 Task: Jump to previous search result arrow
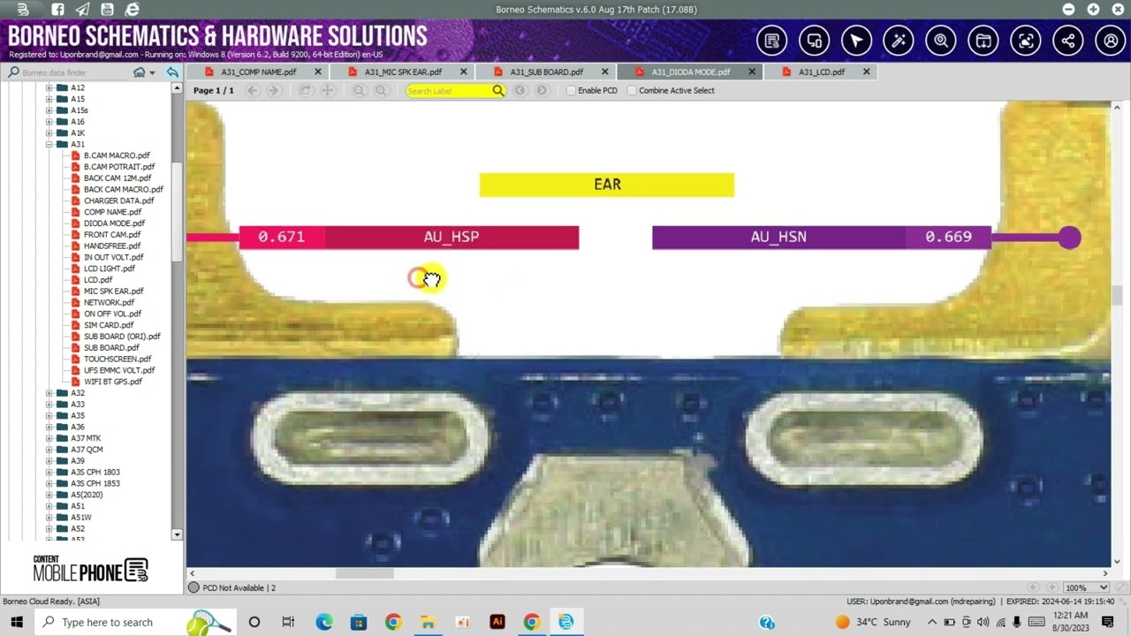pyautogui.click(x=520, y=91)
